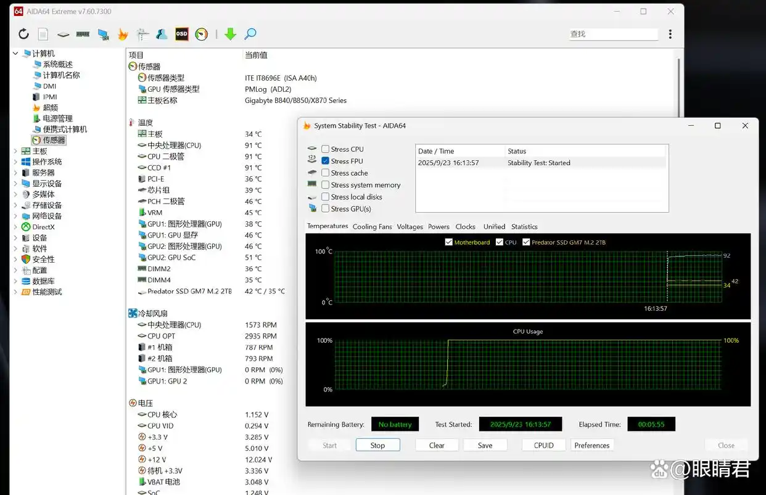
Task: Open the Statistics tab
Action: [524, 226]
